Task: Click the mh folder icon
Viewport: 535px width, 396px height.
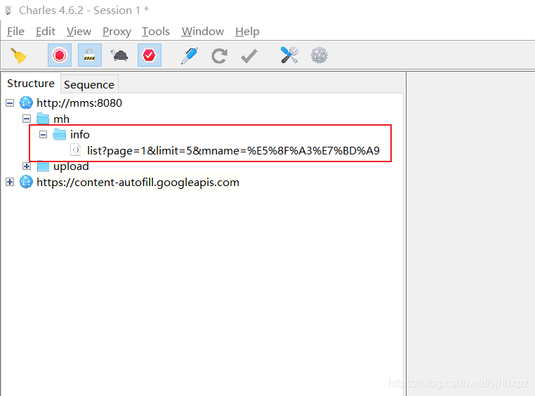Action: coord(43,119)
